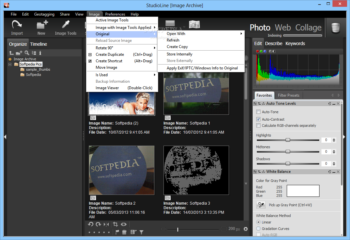Click the flag icon in bottom toolbar

(117, 232)
